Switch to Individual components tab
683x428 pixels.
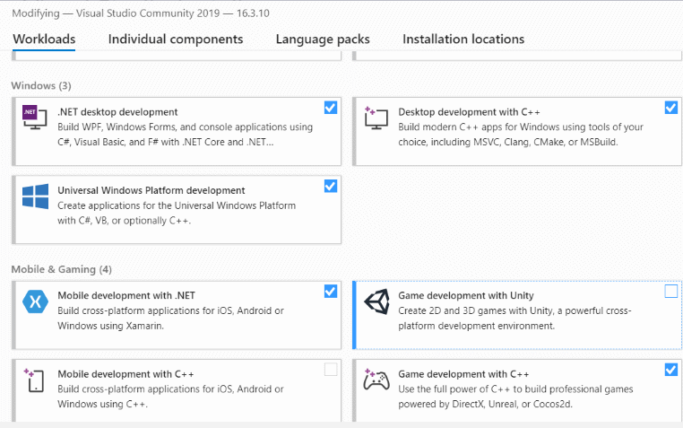point(176,39)
